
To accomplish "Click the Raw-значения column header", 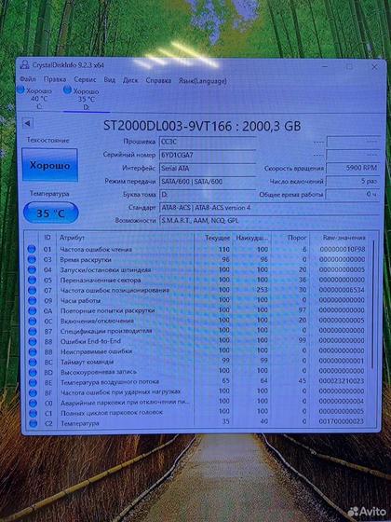I will [x=344, y=238].
